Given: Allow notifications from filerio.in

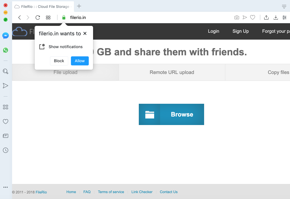Looking at the screenshot, I should (x=80, y=61).
